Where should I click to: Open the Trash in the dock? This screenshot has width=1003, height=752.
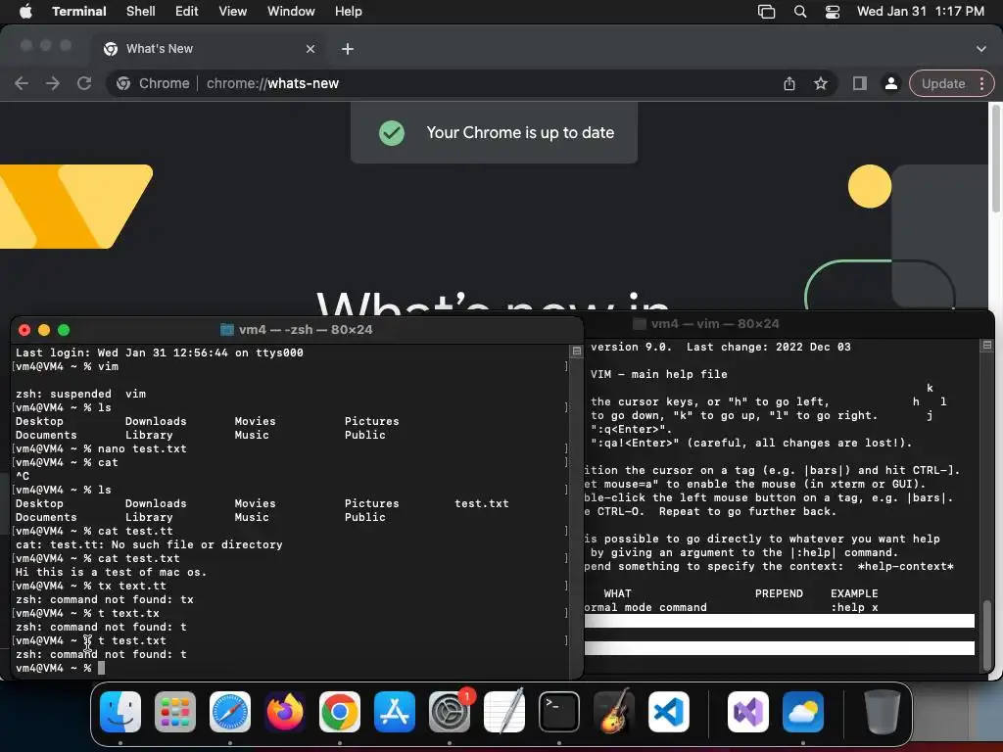[883, 712]
